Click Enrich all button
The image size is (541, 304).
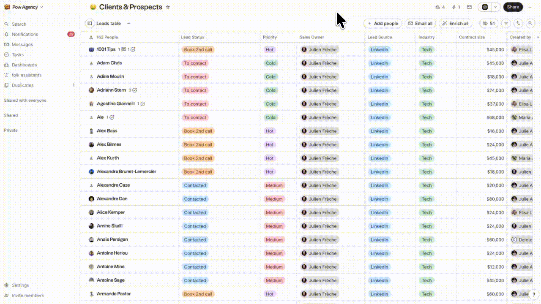(x=455, y=24)
